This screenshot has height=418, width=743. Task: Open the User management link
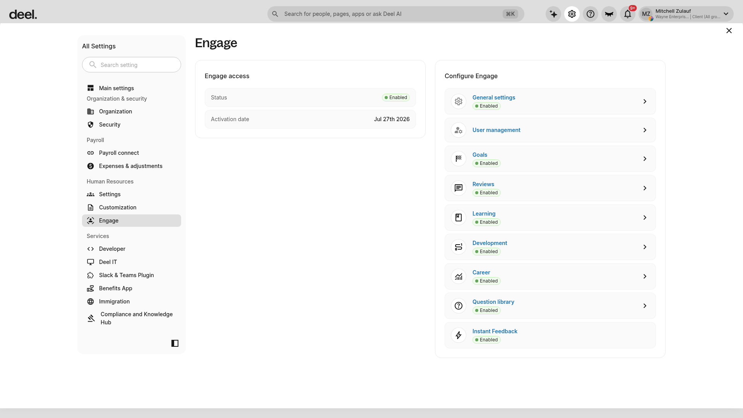496,130
